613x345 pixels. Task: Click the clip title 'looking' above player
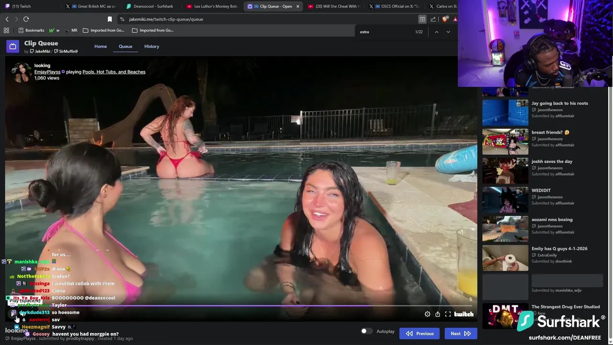[x=42, y=65]
